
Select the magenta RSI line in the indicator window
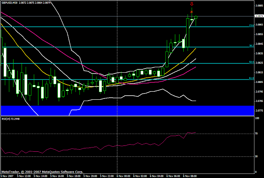pos(98,144)
